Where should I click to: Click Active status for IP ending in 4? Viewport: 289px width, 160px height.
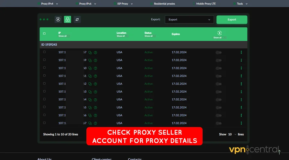[x=148, y=100]
